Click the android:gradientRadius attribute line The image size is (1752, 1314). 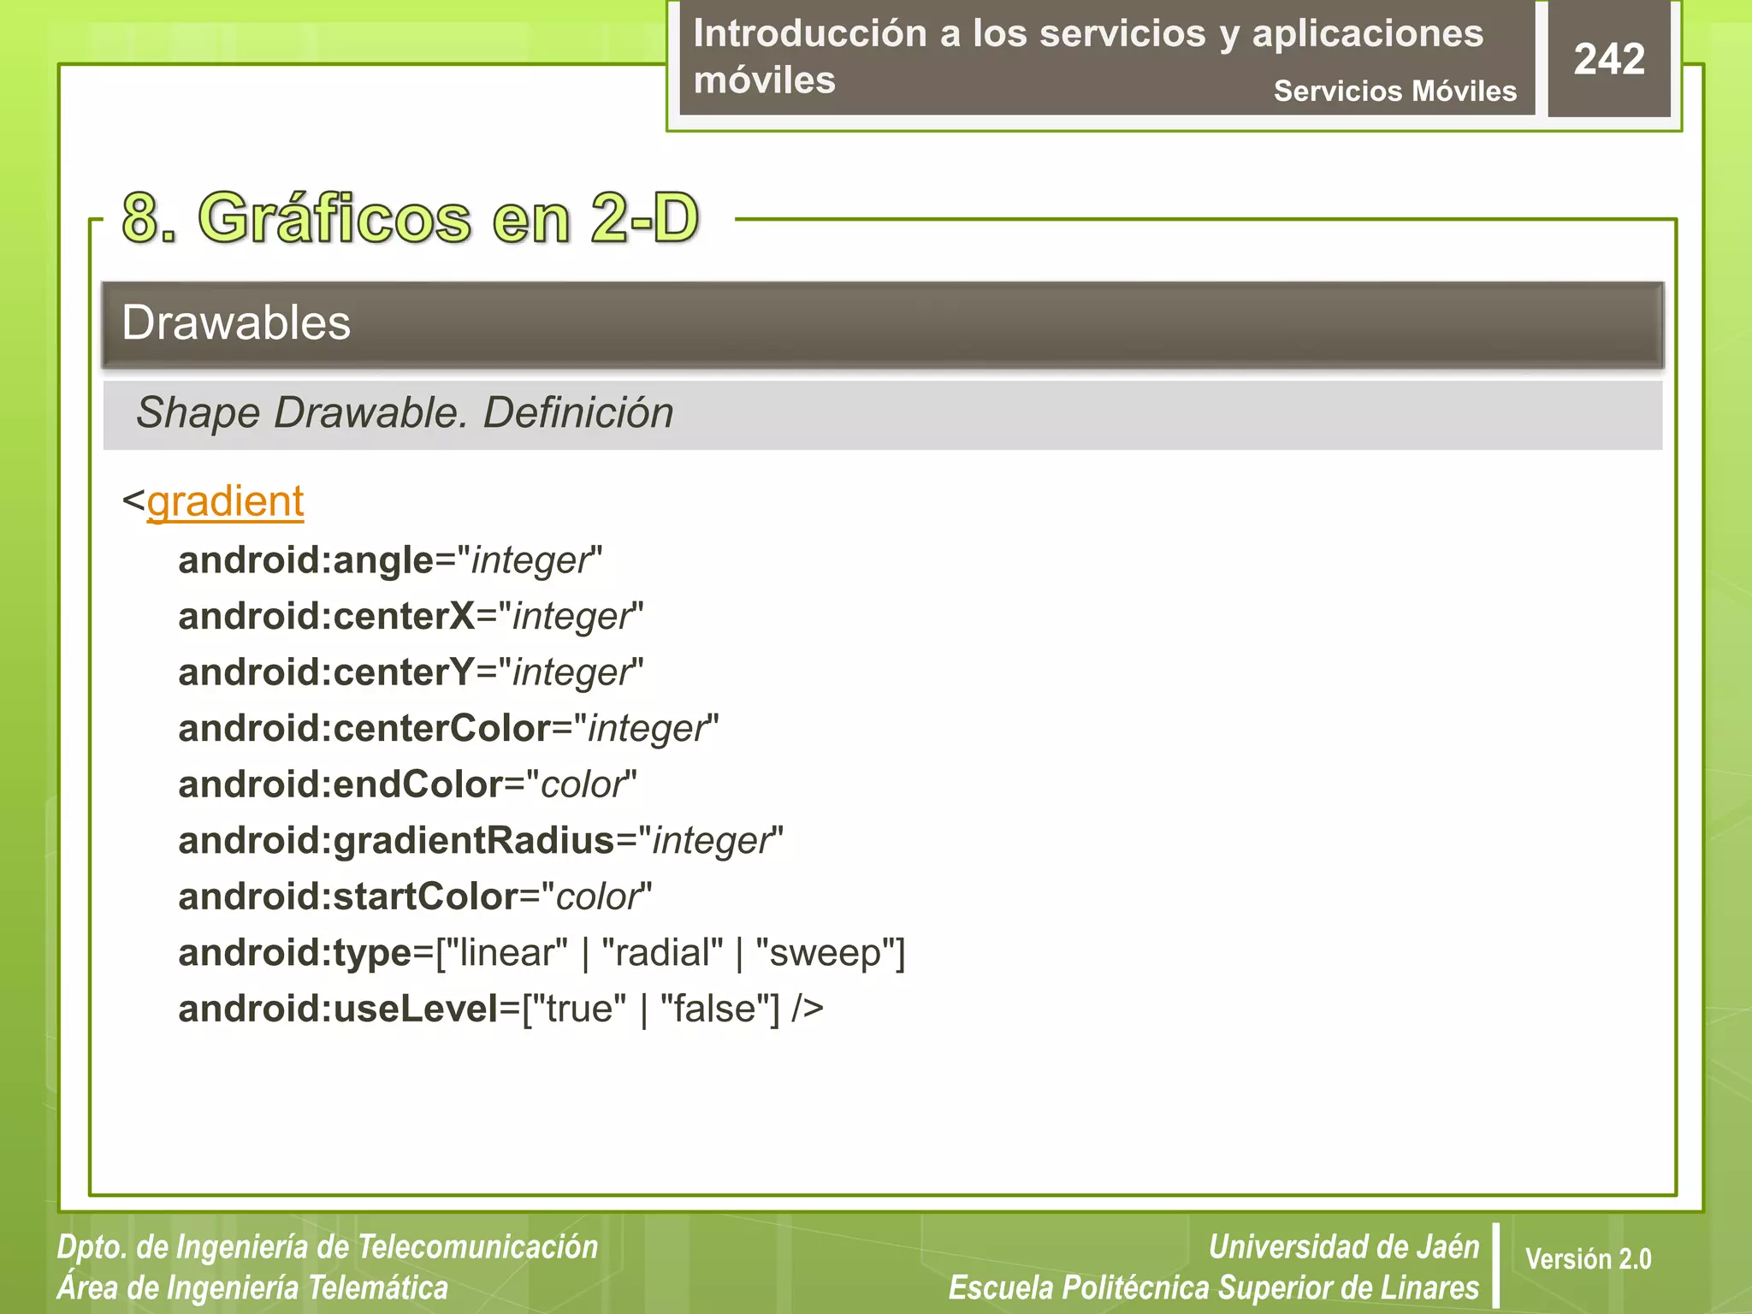click(481, 841)
